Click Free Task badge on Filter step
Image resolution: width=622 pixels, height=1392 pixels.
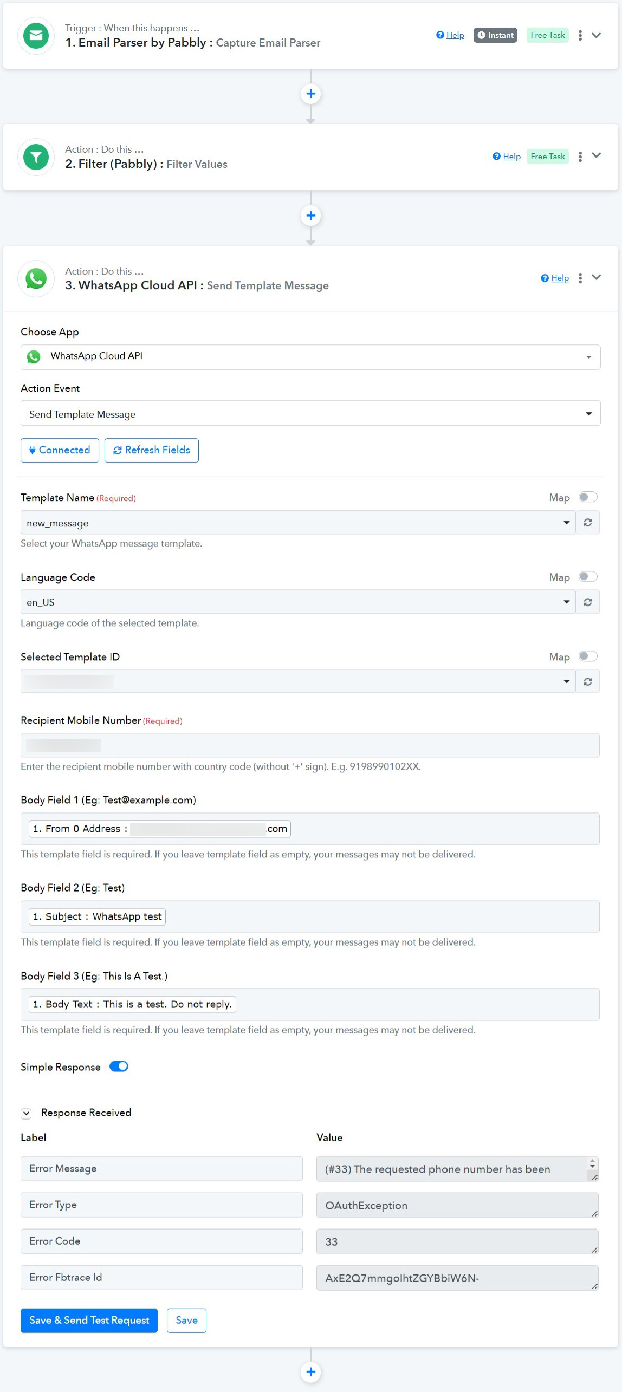tap(548, 157)
